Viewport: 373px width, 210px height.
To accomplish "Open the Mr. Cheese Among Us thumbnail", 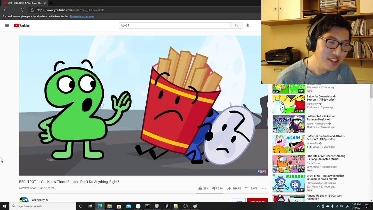I will [289, 163].
